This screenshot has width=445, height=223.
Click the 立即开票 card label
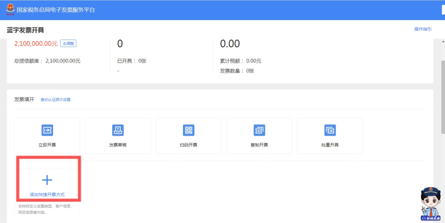click(x=47, y=145)
